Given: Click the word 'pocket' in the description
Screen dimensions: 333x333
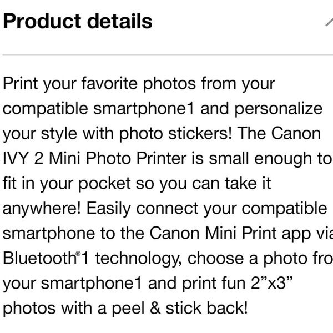Looking at the screenshot, I should click(105, 184).
